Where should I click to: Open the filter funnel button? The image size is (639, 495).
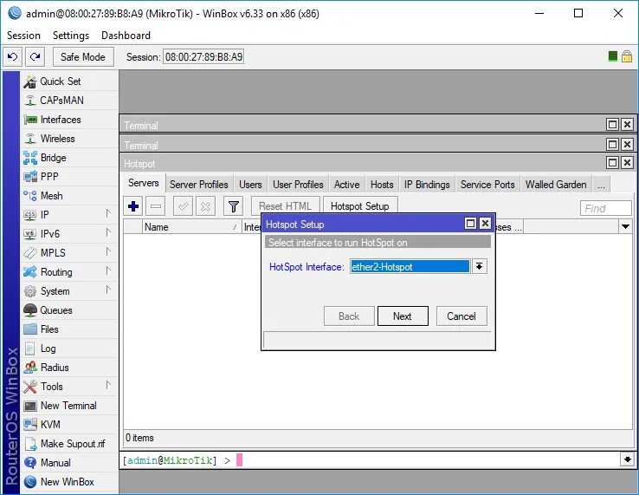(x=234, y=206)
